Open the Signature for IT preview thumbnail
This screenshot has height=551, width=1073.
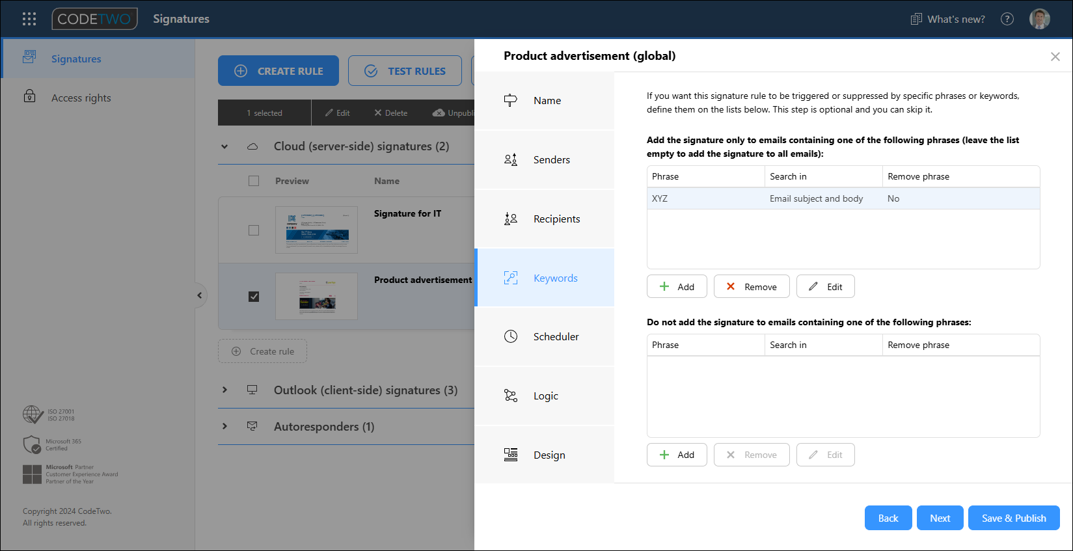pyautogui.click(x=316, y=230)
